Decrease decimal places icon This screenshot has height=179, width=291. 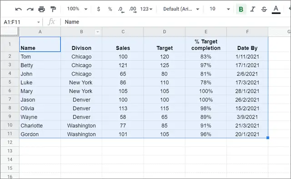click(x=121, y=9)
